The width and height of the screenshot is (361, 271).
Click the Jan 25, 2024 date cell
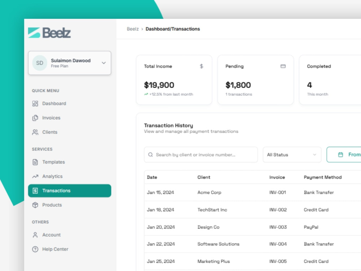click(x=161, y=261)
